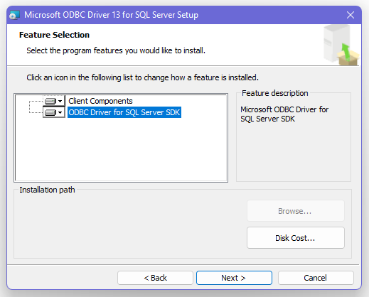Select the Client Components feature
The image size is (369, 297).
tap(100, 101)
